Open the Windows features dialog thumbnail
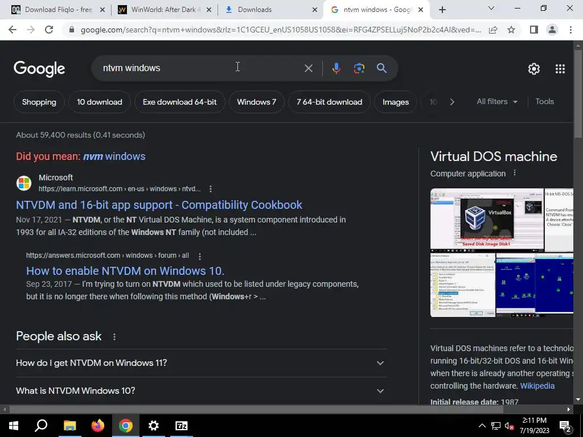This screenshot has width=583, height=437. [x=462, y=285]
